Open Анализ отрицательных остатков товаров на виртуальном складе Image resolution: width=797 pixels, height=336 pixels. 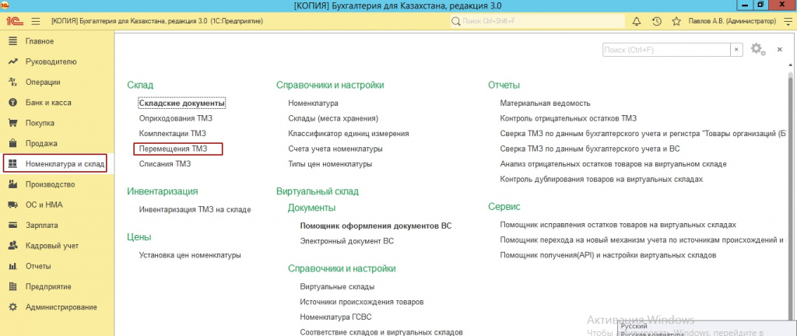click(613, 164)
